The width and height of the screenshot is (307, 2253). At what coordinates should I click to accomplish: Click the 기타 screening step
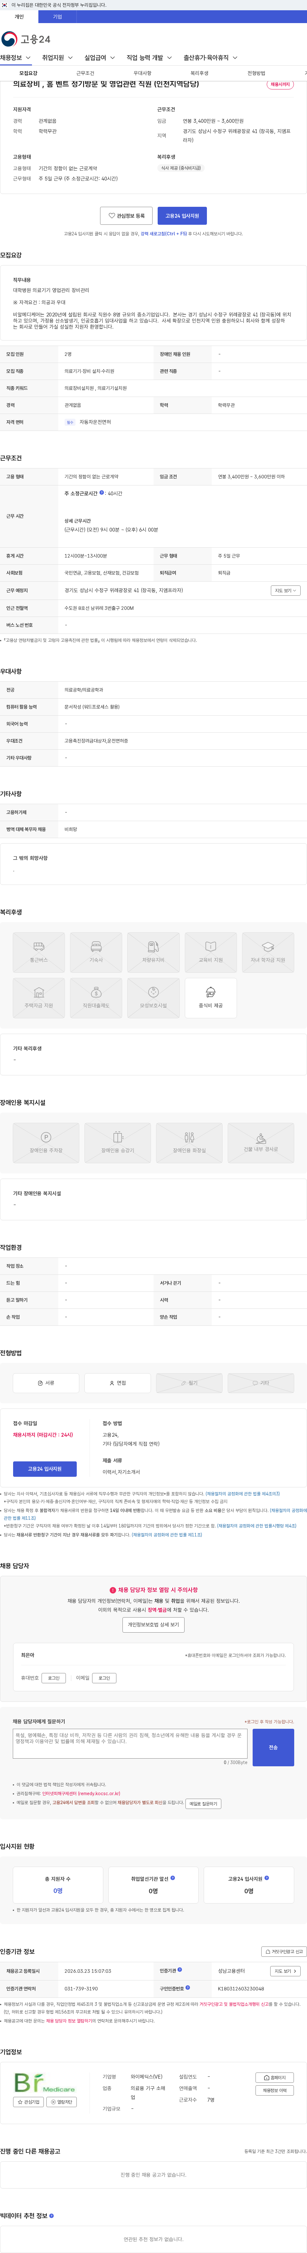pos(261,1383)
